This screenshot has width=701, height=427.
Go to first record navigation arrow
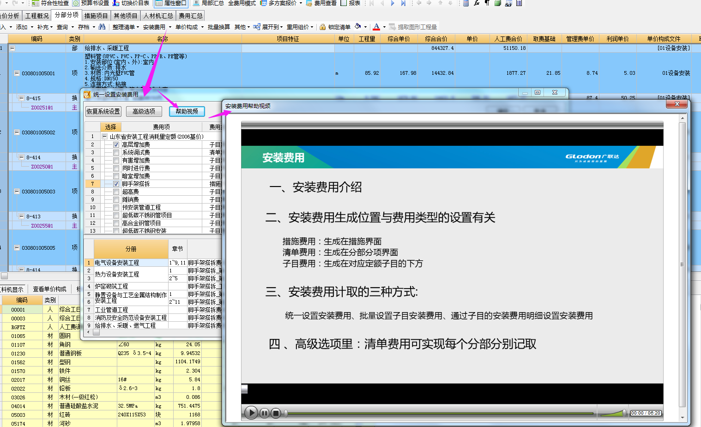(x=371, y=3)
